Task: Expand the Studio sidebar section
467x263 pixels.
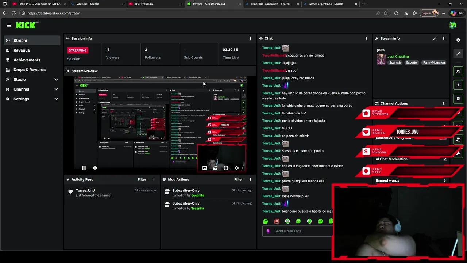Action: pos(56,79)
